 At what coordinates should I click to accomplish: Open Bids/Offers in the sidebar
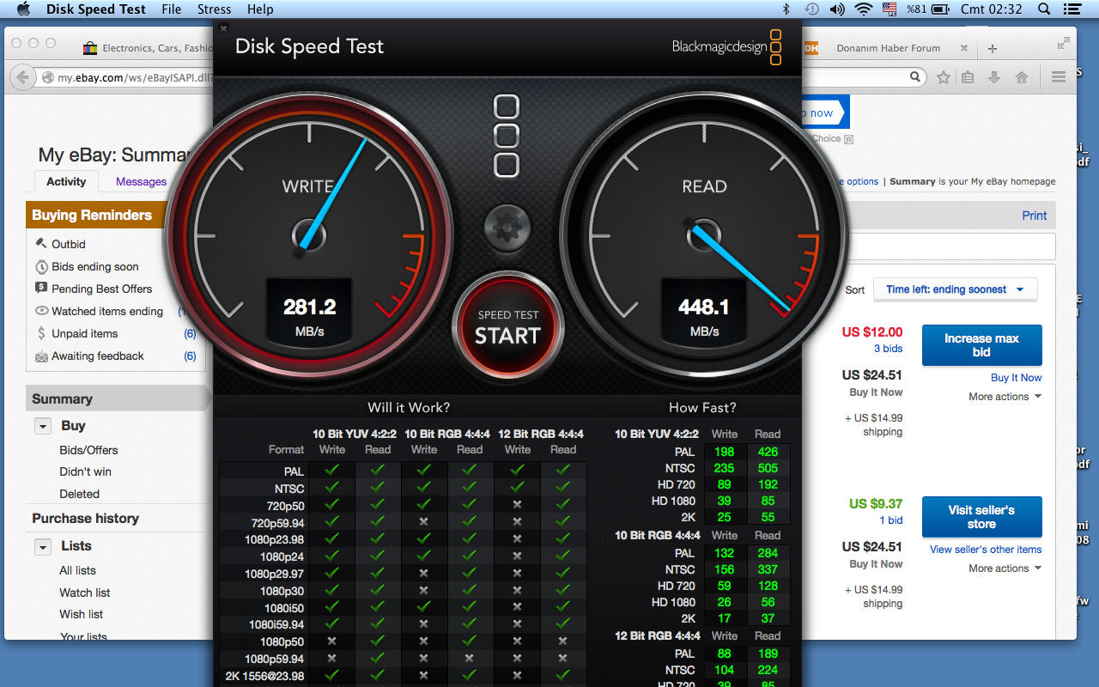(x=88, y=450)
